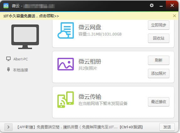Click the 微云传输 title

tap(90, 97)
